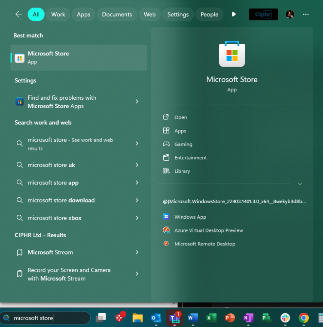Open Outlook from the taskbar
Image resolution: width=323 pixels, height=327 pixels.
(x=156, y=318)
